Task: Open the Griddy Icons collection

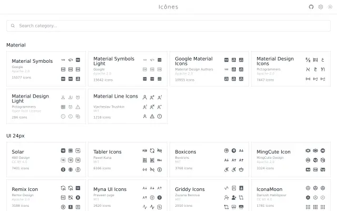Action: [x=209, y=196]
